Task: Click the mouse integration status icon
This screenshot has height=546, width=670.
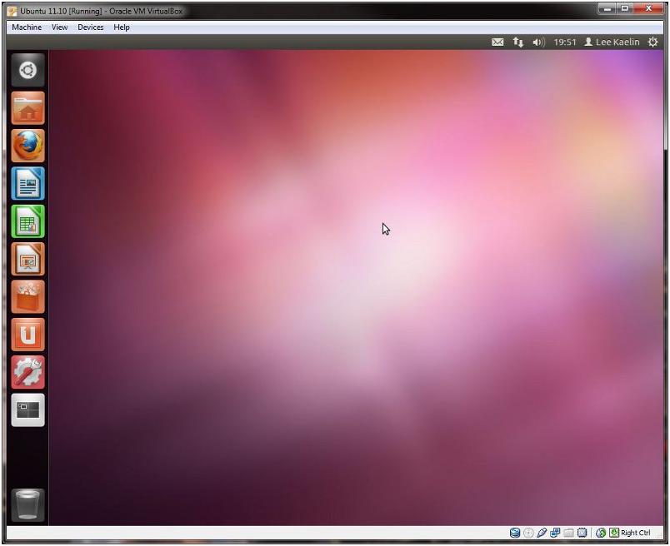Action: click(601, 533)
